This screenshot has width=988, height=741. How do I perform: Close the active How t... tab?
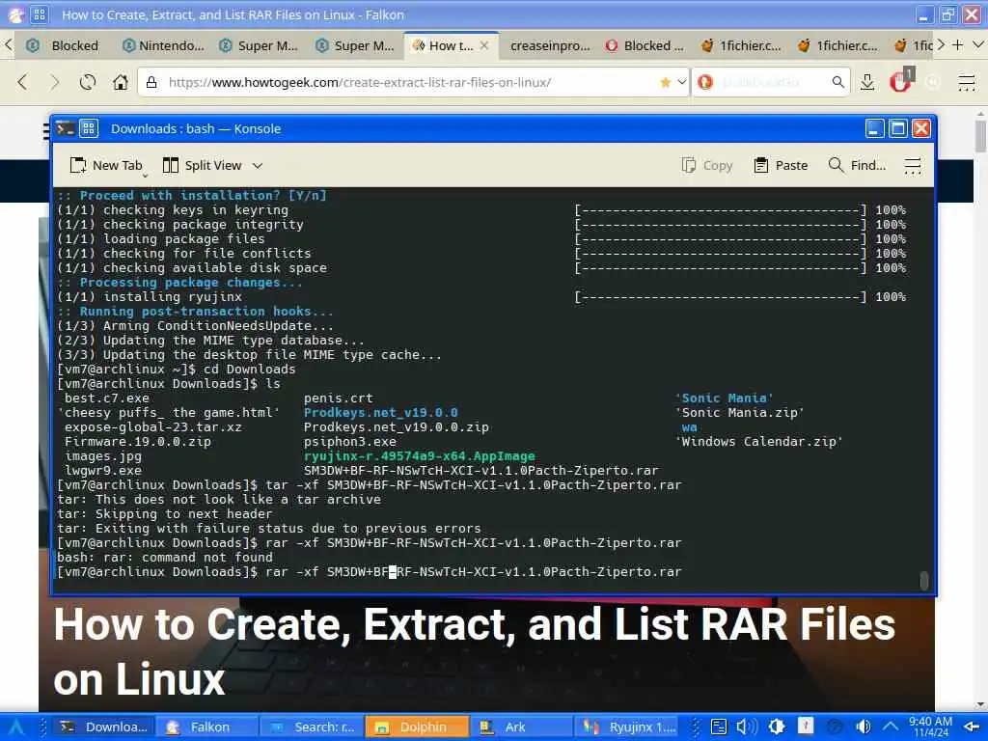click(484, 45)
